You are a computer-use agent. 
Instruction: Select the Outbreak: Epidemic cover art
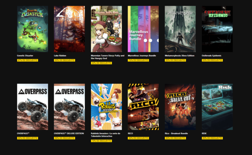tap(217, 29)
